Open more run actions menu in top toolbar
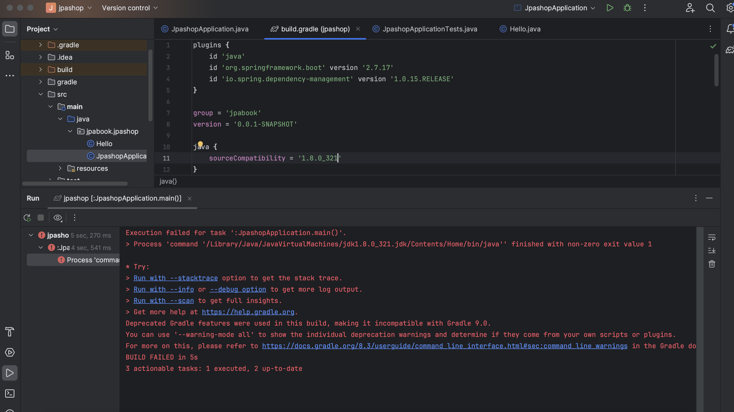This screenshot has width=734, height=412. point(645,8)
